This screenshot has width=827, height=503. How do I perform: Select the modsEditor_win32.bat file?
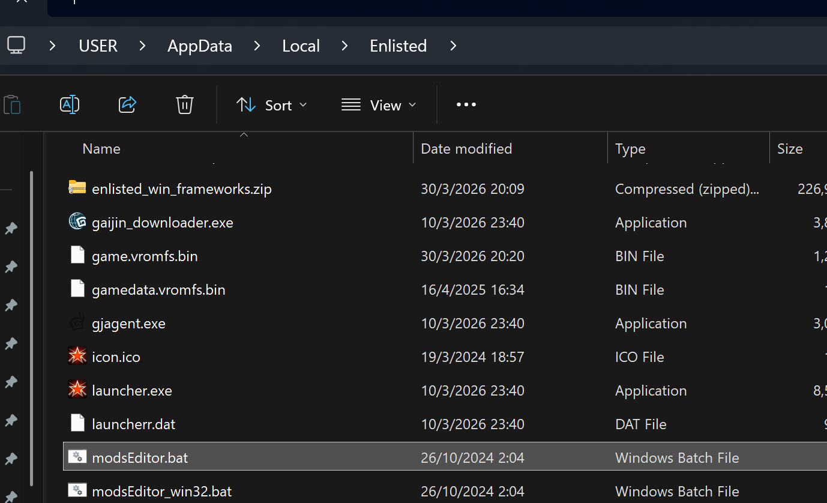pos(161,491)
